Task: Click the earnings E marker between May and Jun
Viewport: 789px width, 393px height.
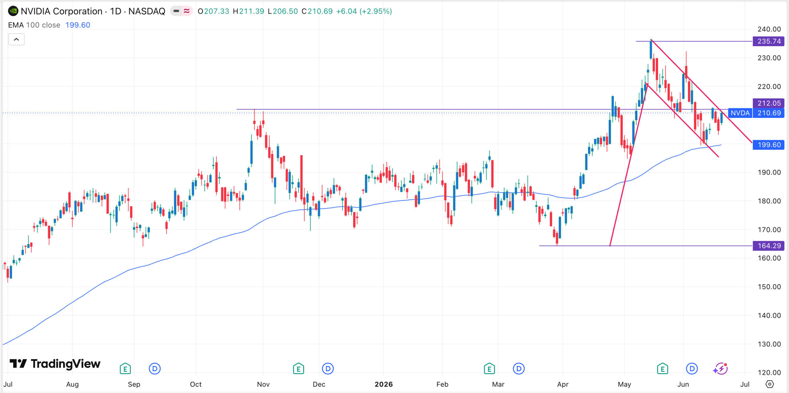Action: [663, 369]
